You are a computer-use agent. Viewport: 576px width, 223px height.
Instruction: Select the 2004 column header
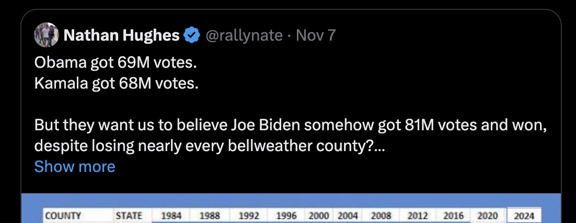tap(347, 216)
